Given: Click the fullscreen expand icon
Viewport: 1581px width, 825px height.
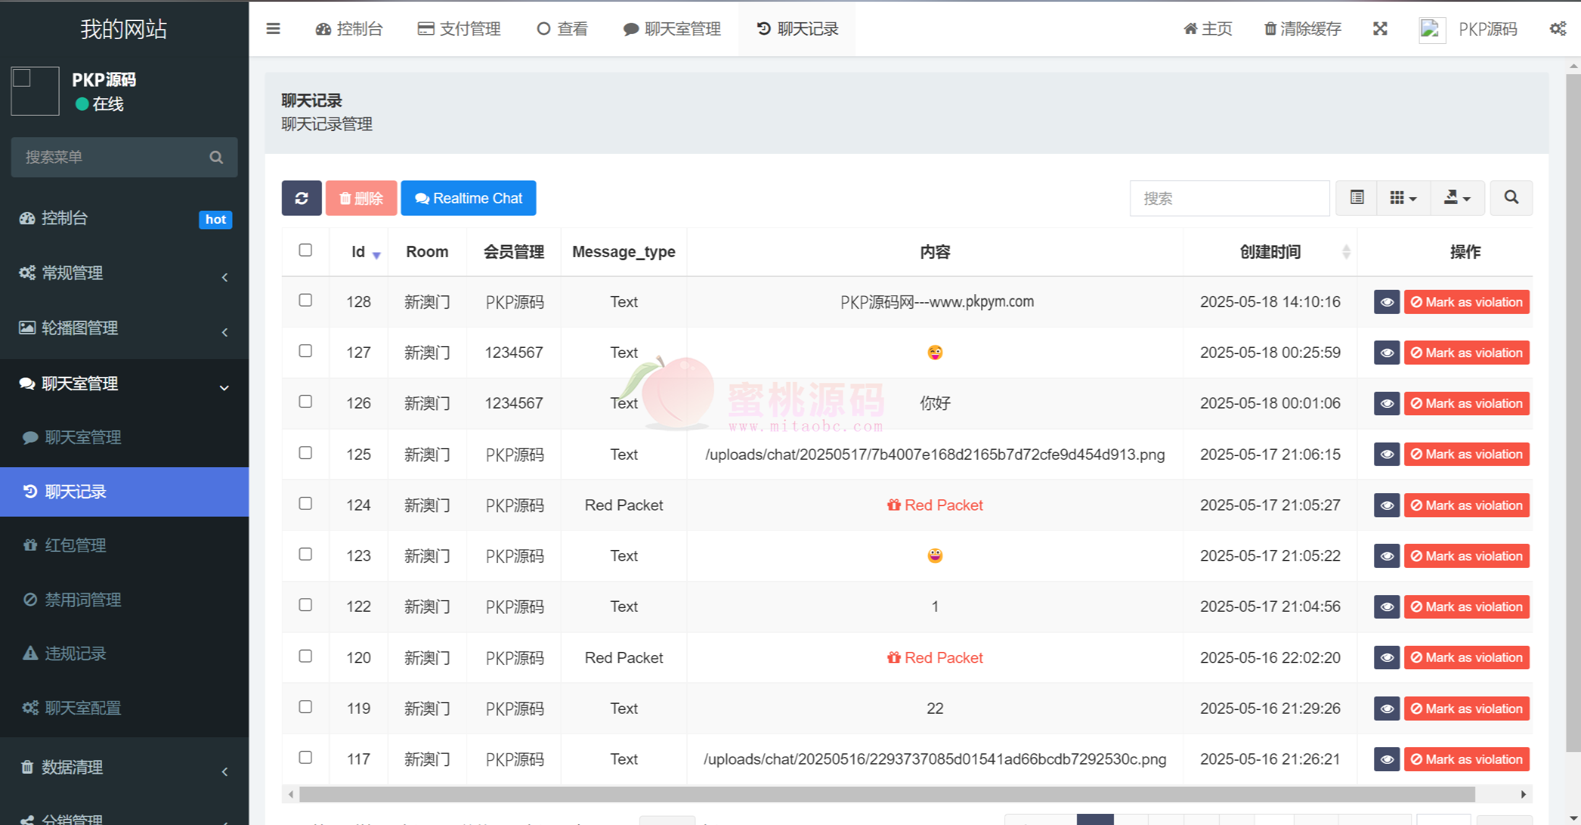Looking at the screenshot, I should [1380, 28].
